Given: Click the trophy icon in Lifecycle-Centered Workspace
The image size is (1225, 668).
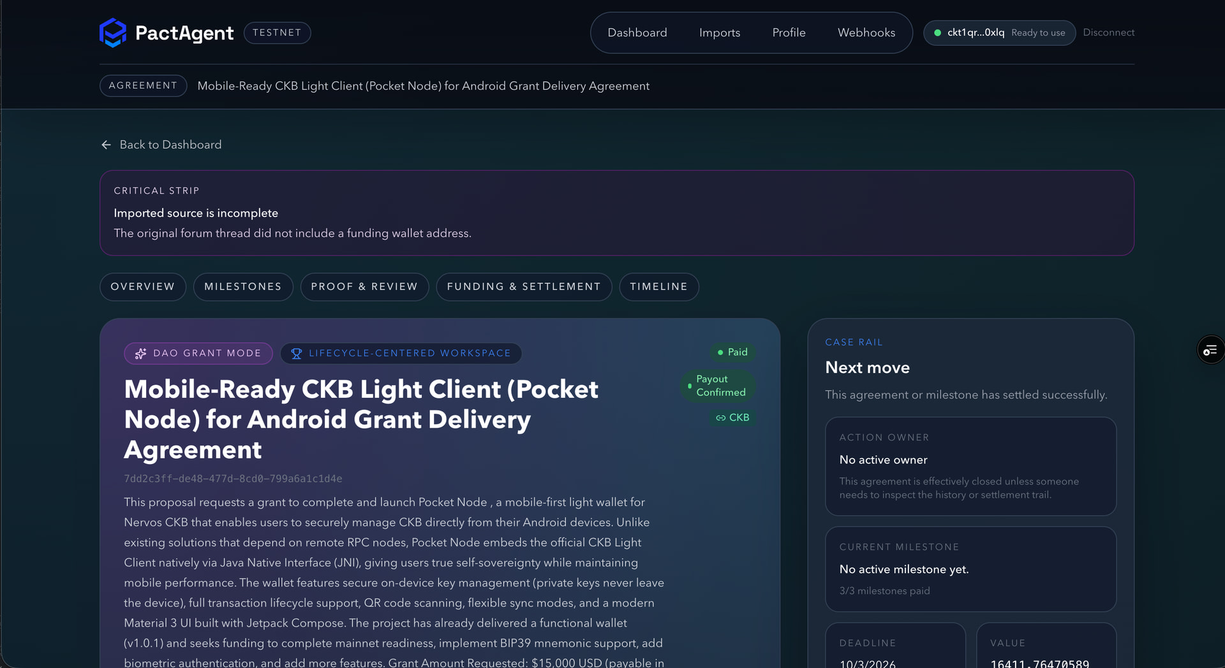Looking at the screenshot, I should click(297, 353).
